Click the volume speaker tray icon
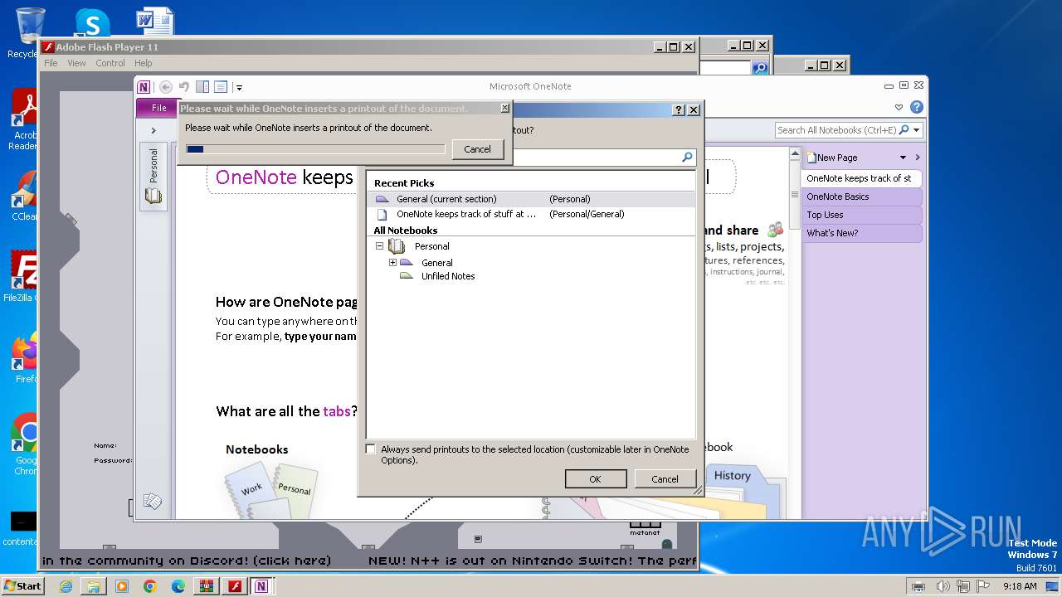Image resolution: width=1062 pixels, height=597 pixels. pyautogui.click(x=943, y=586)
